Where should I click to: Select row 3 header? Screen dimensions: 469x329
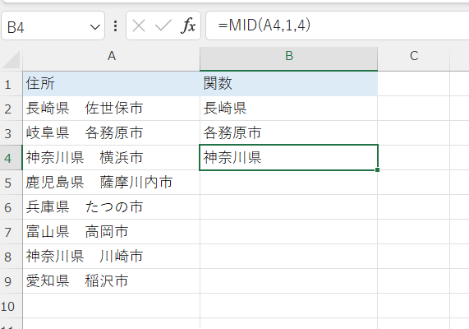coord(11,133)
